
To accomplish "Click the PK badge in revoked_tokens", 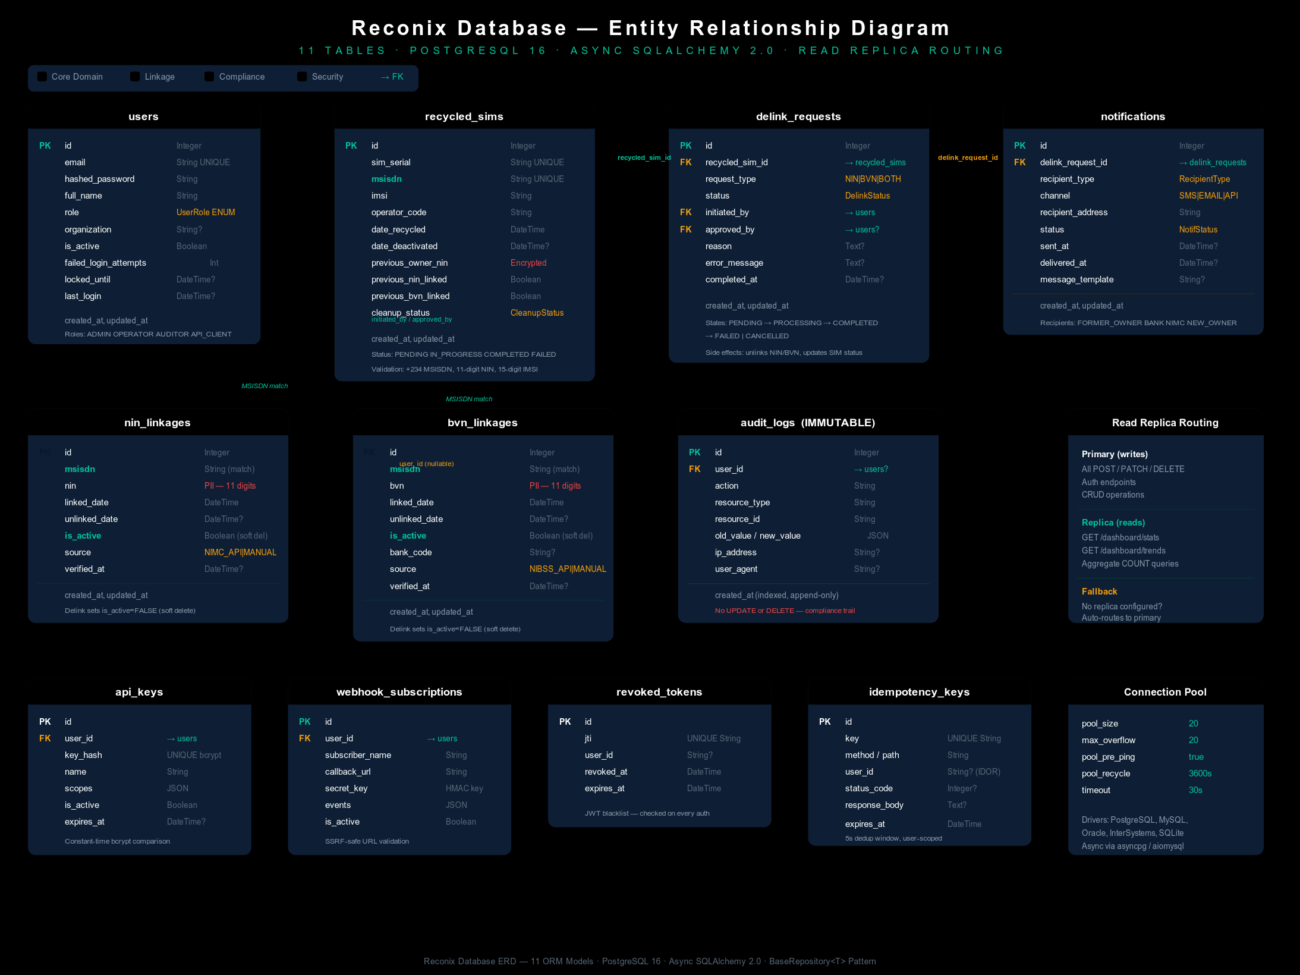I will 565,722.
